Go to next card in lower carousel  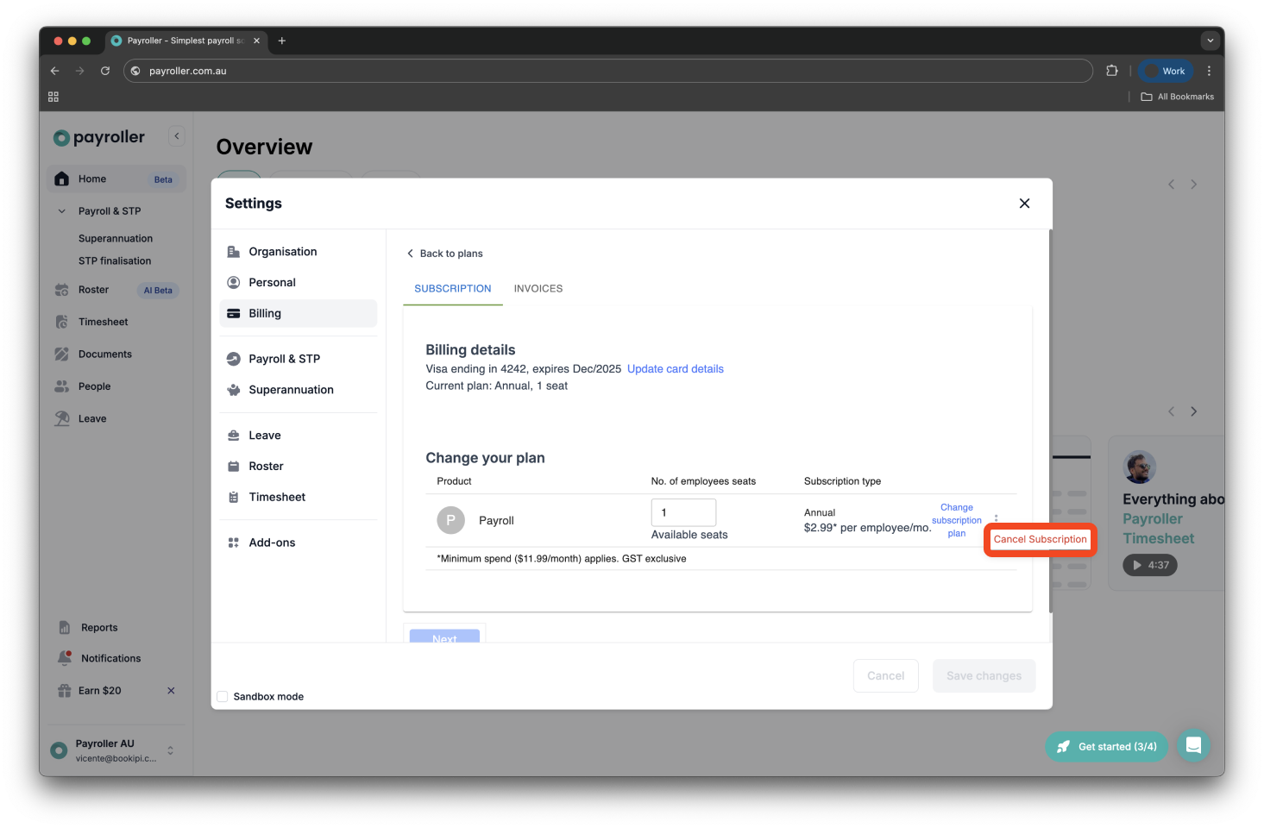(x=1194, y=411)
